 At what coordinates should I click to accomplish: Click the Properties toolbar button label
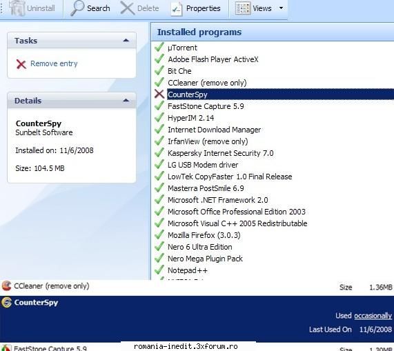203,8
